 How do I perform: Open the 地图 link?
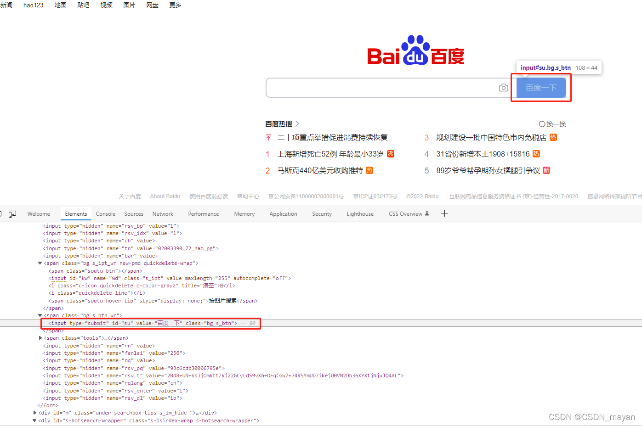point(61,5)
